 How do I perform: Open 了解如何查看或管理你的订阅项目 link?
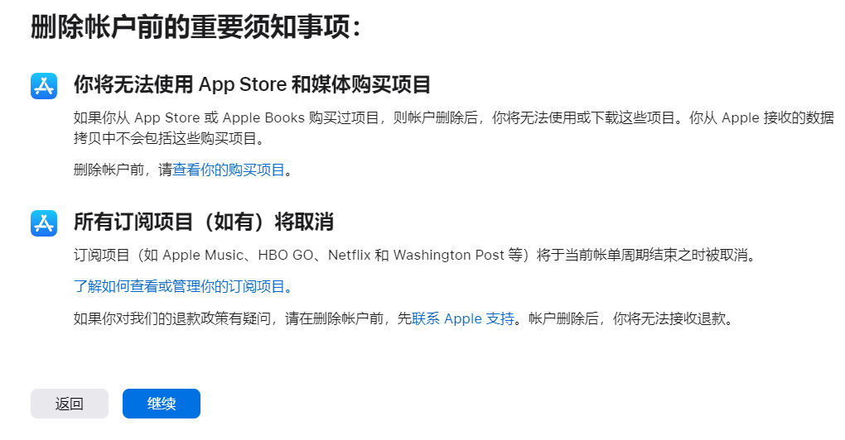(183, 286)
